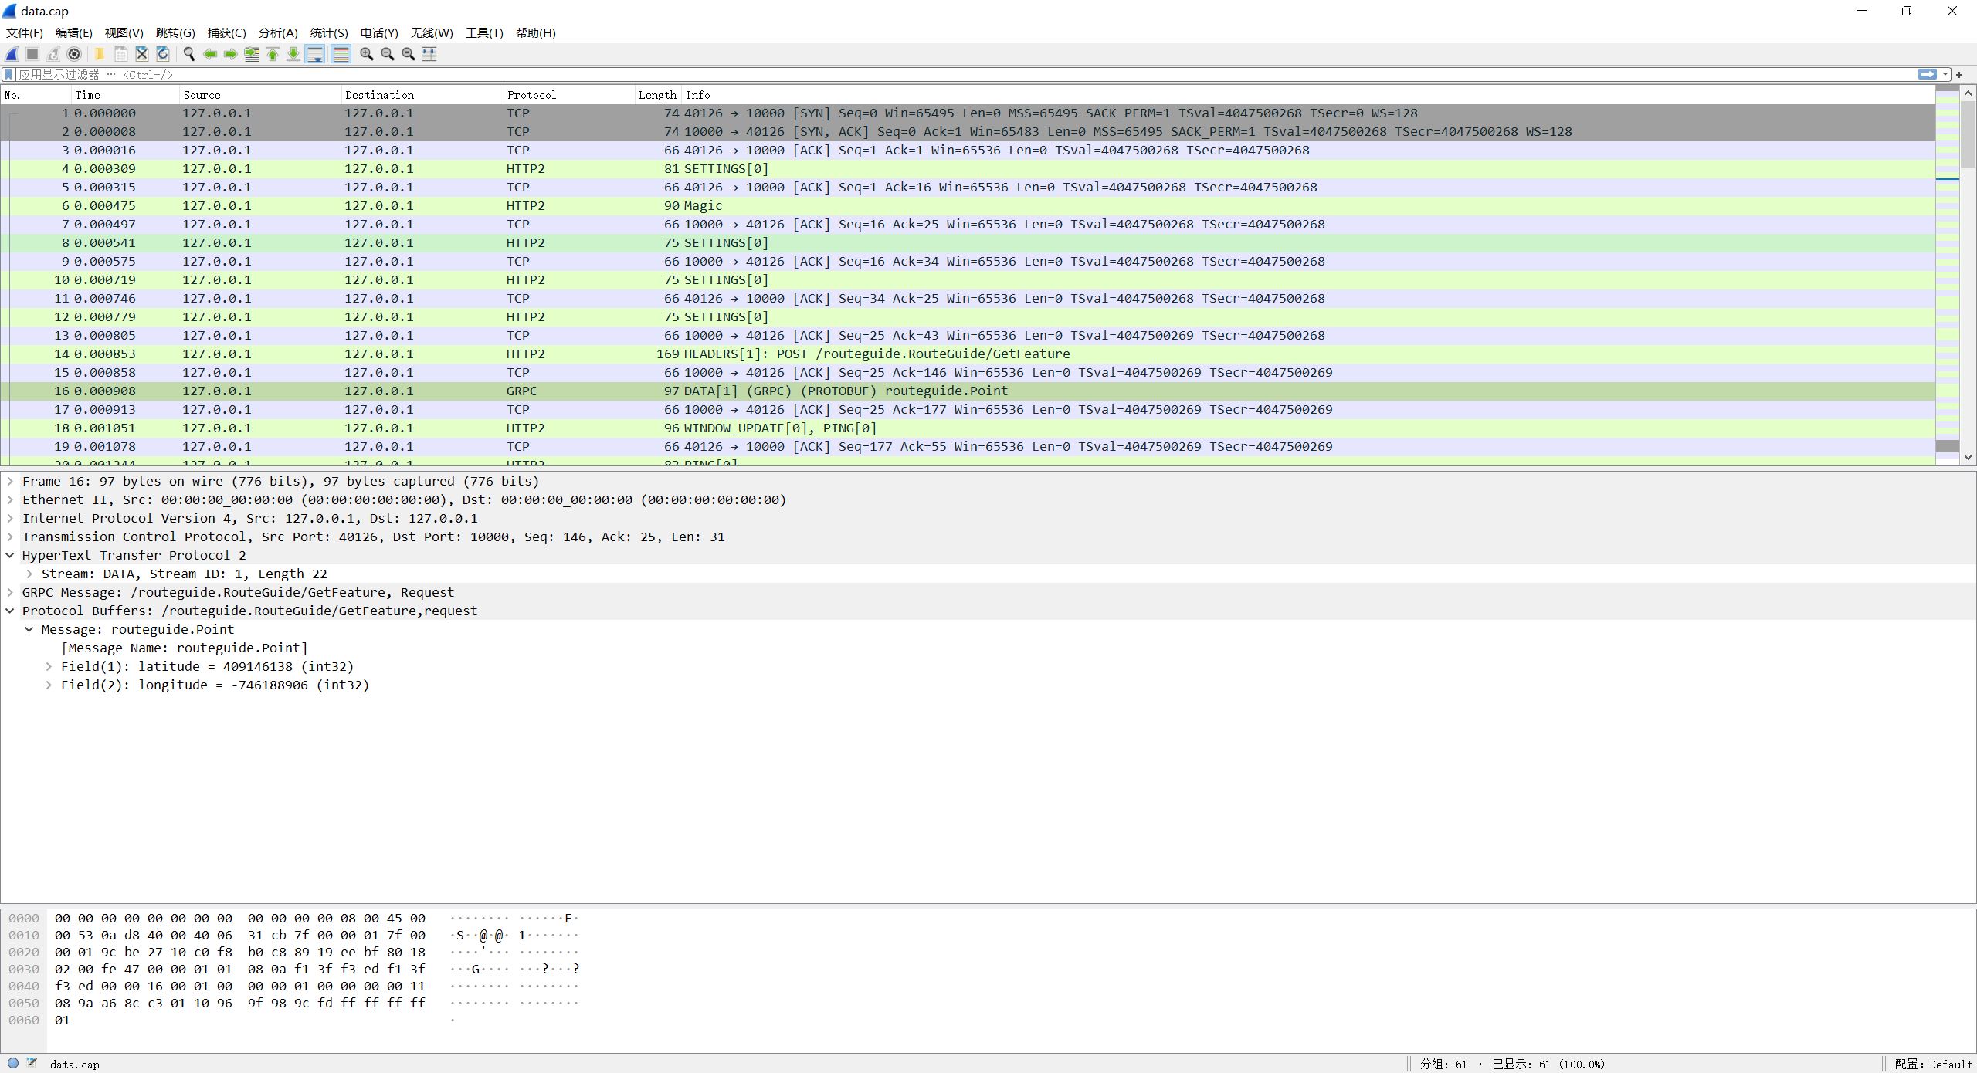The width and height of the screenshot is (1977, 1073).
Task: Sort by the Length column header
Action: (658, 95)
